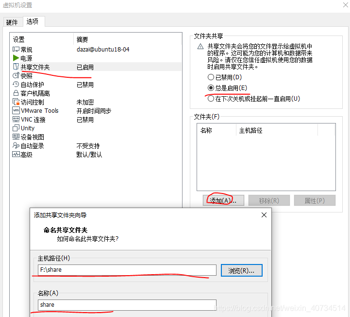The image size is (350, 317).
Task: Select 在下次关机或挂起前一直启用(U) option
Action: click(253, 99)
